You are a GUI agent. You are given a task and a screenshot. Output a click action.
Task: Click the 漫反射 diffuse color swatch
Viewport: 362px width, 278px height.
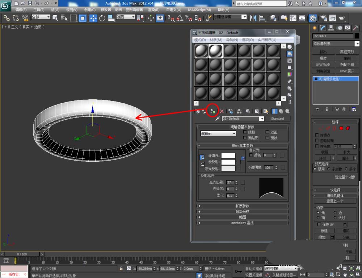[228, 162]
